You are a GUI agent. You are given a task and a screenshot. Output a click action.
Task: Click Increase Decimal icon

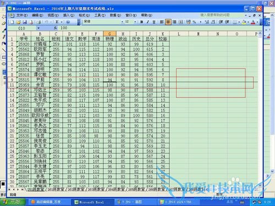point(207,22)
